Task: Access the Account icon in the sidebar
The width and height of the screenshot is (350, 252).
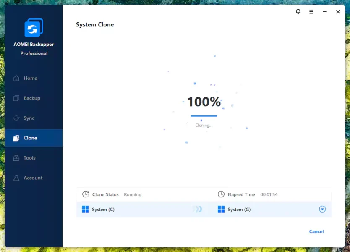Action: pyautogui.click(x=17, y=178)
